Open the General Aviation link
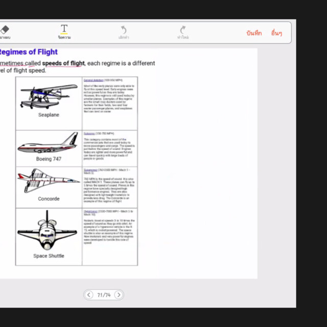Image resolution: width=327 pixels, height=327 pixels. pyautogui.click(x=94, y=80)
